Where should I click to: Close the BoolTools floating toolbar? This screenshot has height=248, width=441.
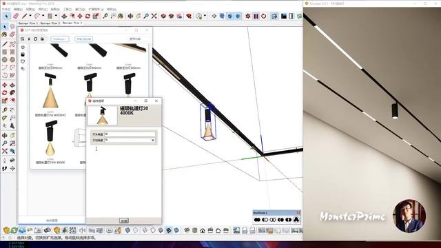(298, 213)
